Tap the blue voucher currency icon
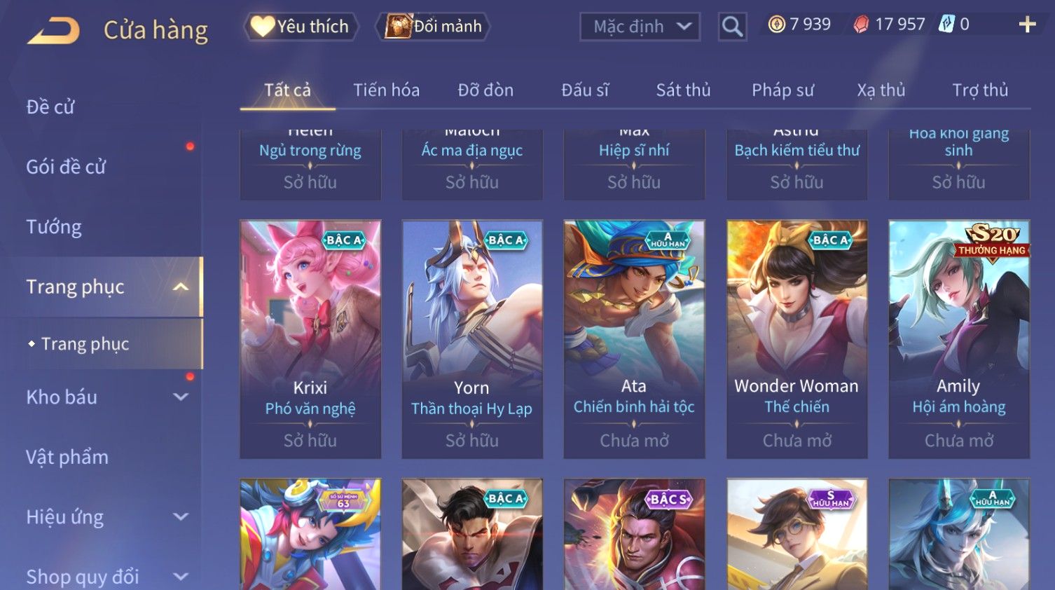 pos(946,24)
